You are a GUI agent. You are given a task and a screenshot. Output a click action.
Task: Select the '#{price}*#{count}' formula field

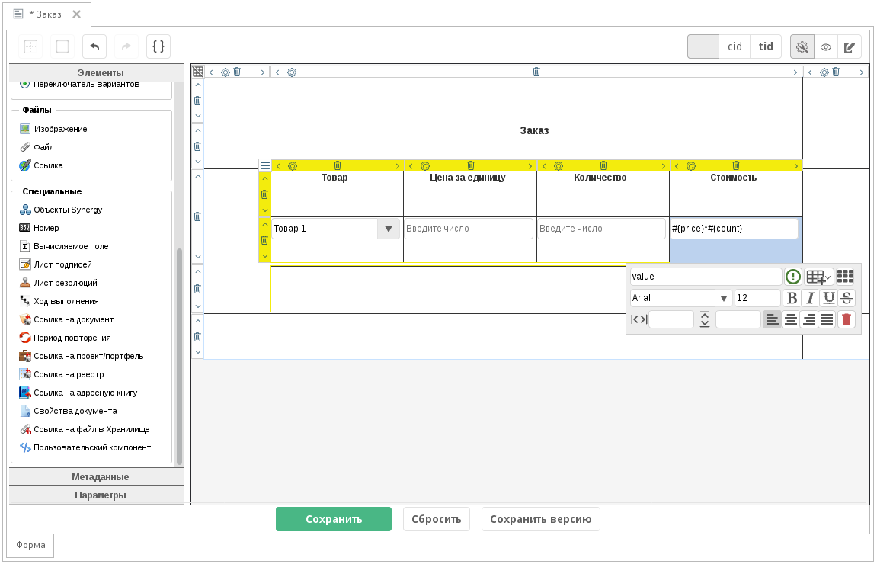click(734, 229)
